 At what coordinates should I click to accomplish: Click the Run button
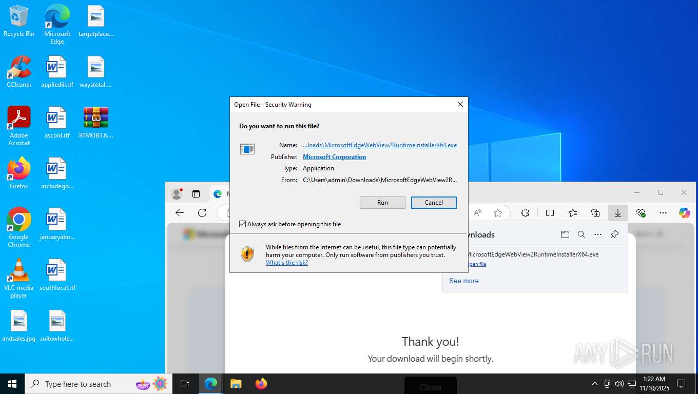click(382, 203)
